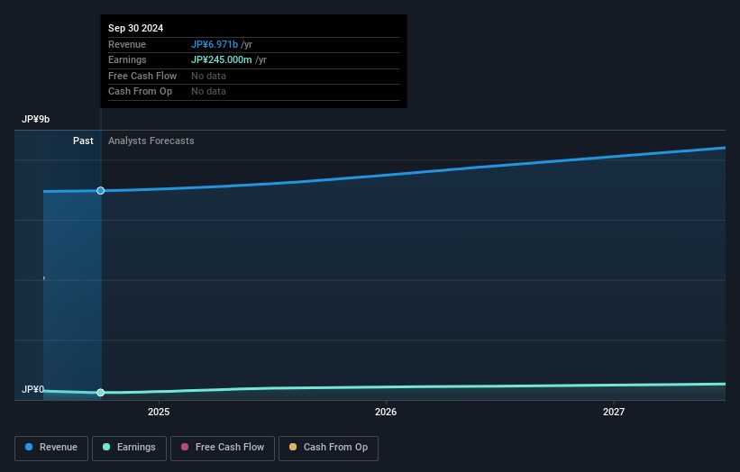Toggle the Cash From Op legend button
Image resolution: width=740 pixels, height=472 pixels.
[x=328, y=448]
